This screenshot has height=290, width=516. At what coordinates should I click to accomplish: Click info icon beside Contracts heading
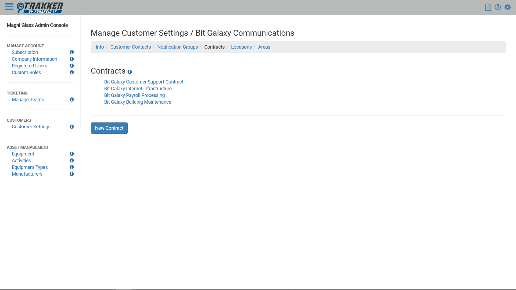pos(130,72)
